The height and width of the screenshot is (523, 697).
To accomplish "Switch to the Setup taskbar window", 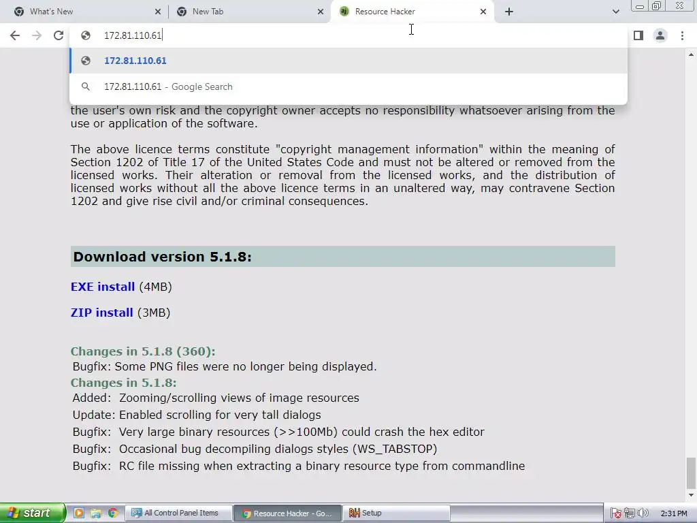I will coord(396,513).
